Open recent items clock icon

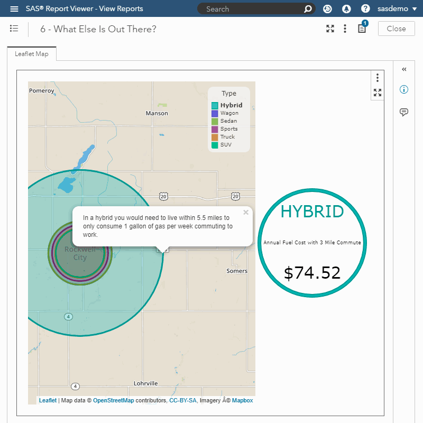pos(327,9)
